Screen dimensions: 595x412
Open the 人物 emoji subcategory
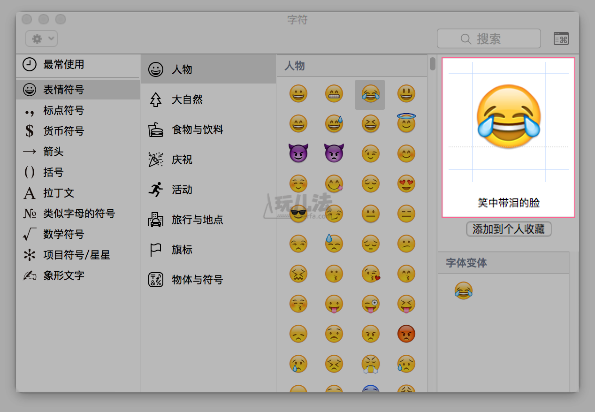point(208,69)
